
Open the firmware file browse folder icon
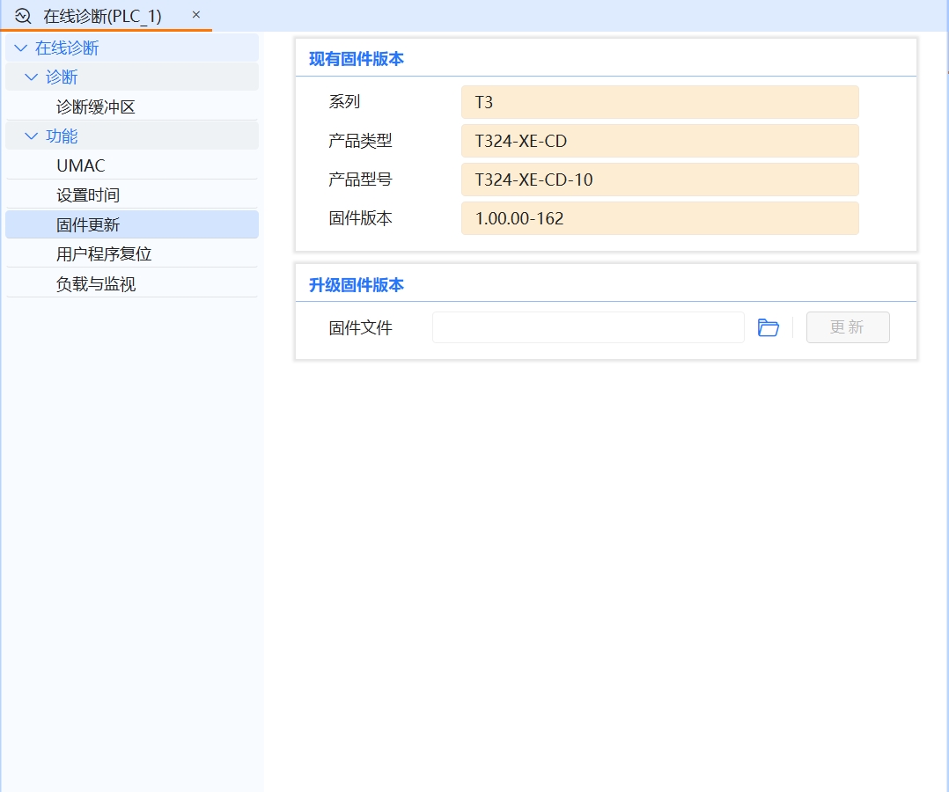768,326
